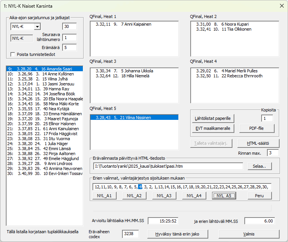
Task: Enable the Poista tunnistetiedot checkbox
Action: (13, 54)
